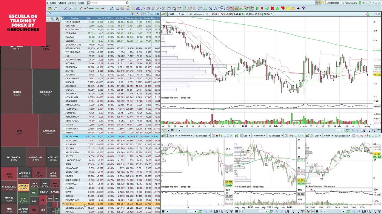Image resolution: width=382 pixels, height=214 pixels.
Task: Add the green check mark symbol
Action: 267,8
